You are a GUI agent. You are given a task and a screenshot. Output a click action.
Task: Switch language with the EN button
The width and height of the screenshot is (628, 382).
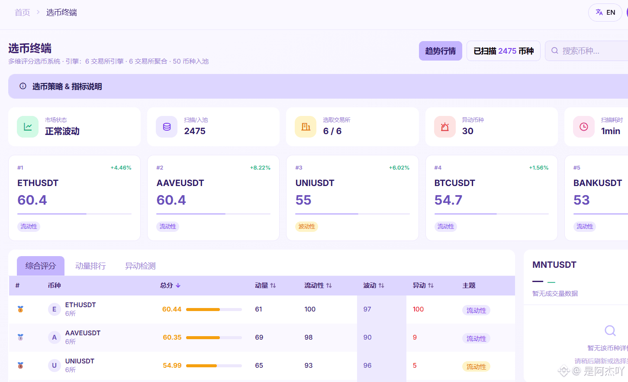(x=605, y=12)
